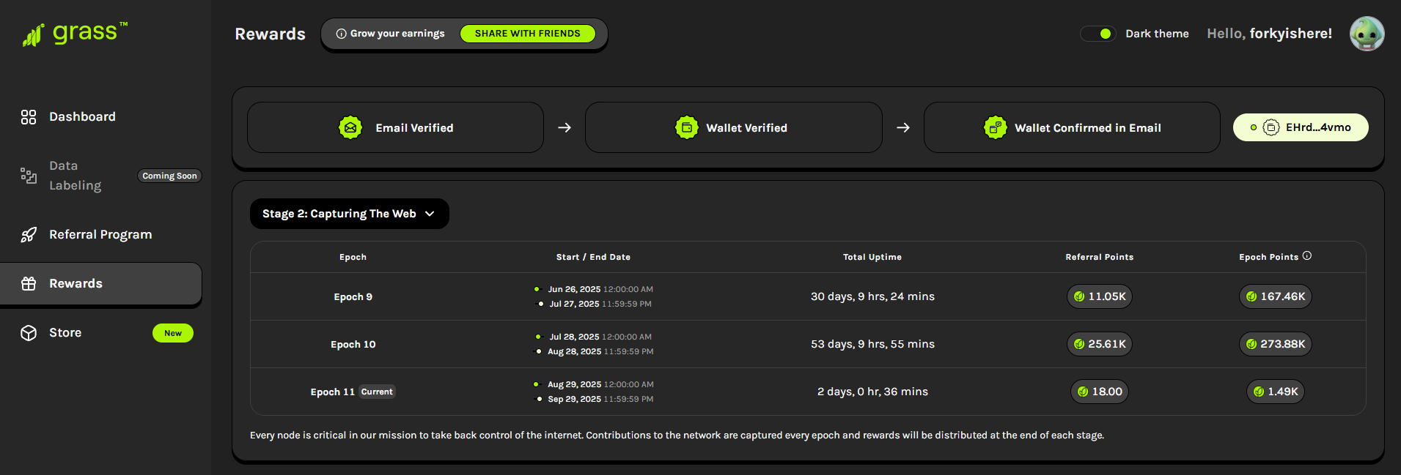
Task: Click the Epoch 11 referral points coin icon
Action: click(1083, 392)
